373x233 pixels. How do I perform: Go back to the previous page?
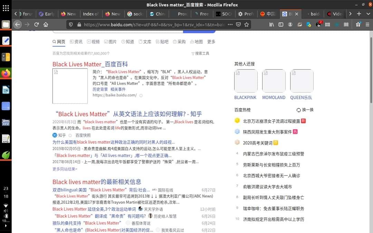[17, 25]
